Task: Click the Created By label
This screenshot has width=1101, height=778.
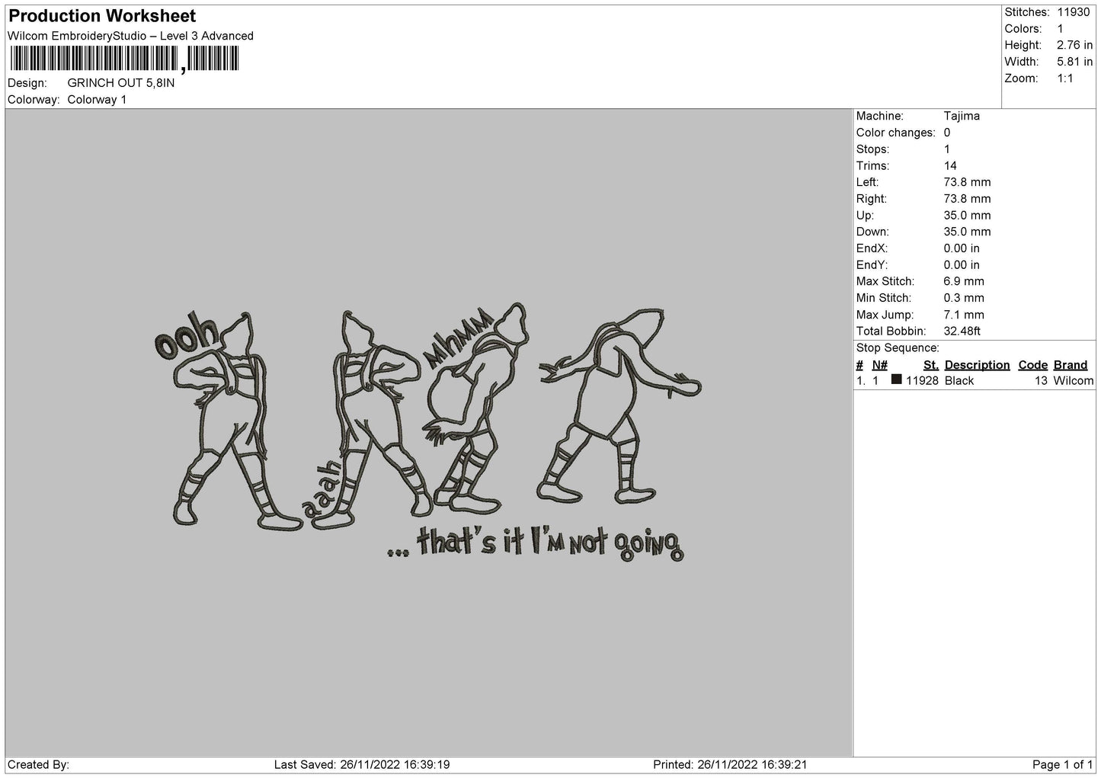Action: click(38, 764)
